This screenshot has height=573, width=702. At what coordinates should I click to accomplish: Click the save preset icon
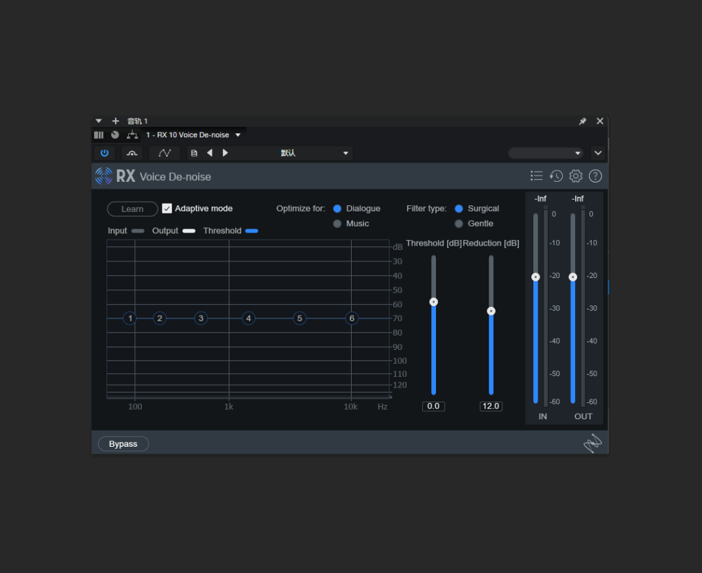click(x=194, y=153)
